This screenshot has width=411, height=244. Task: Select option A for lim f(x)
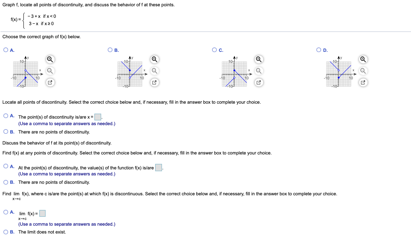6,212
